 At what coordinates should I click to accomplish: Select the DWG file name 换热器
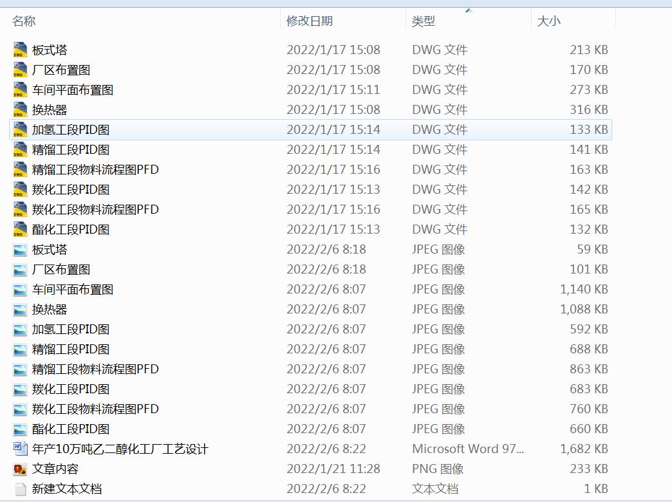50,110
